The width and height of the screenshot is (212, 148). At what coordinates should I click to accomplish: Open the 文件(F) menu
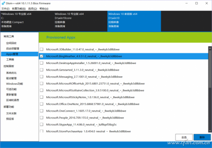pos(6,8)
